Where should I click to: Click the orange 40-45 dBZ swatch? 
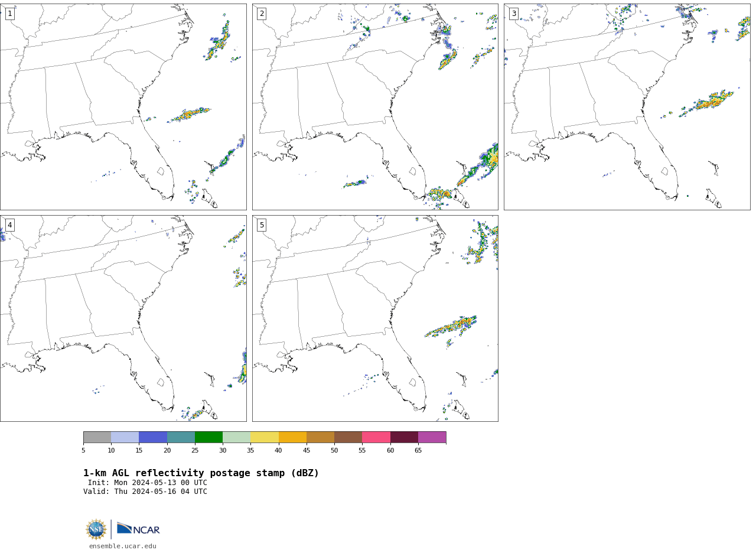[292, 437]
